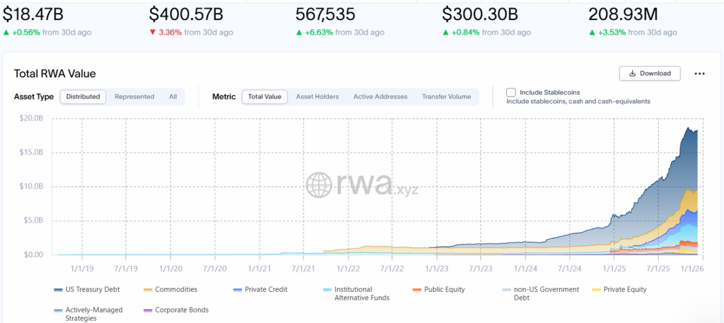Select the All asset type option

pos(173,97)
